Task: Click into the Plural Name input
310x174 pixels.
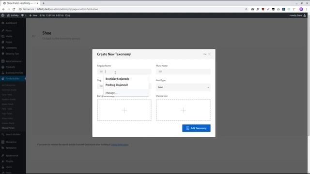Action: [x=183, y=72]
